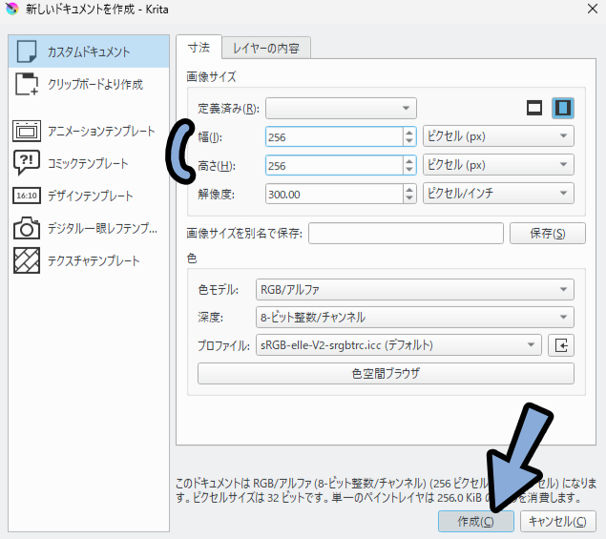Decrease the resolution with the down arrow
Viewport: 606px width, 539px height.
point(409,198)
